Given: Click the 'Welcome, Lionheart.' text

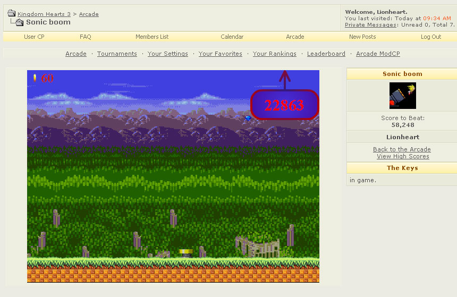Looking at the screenshot, I should click(376, 12).
